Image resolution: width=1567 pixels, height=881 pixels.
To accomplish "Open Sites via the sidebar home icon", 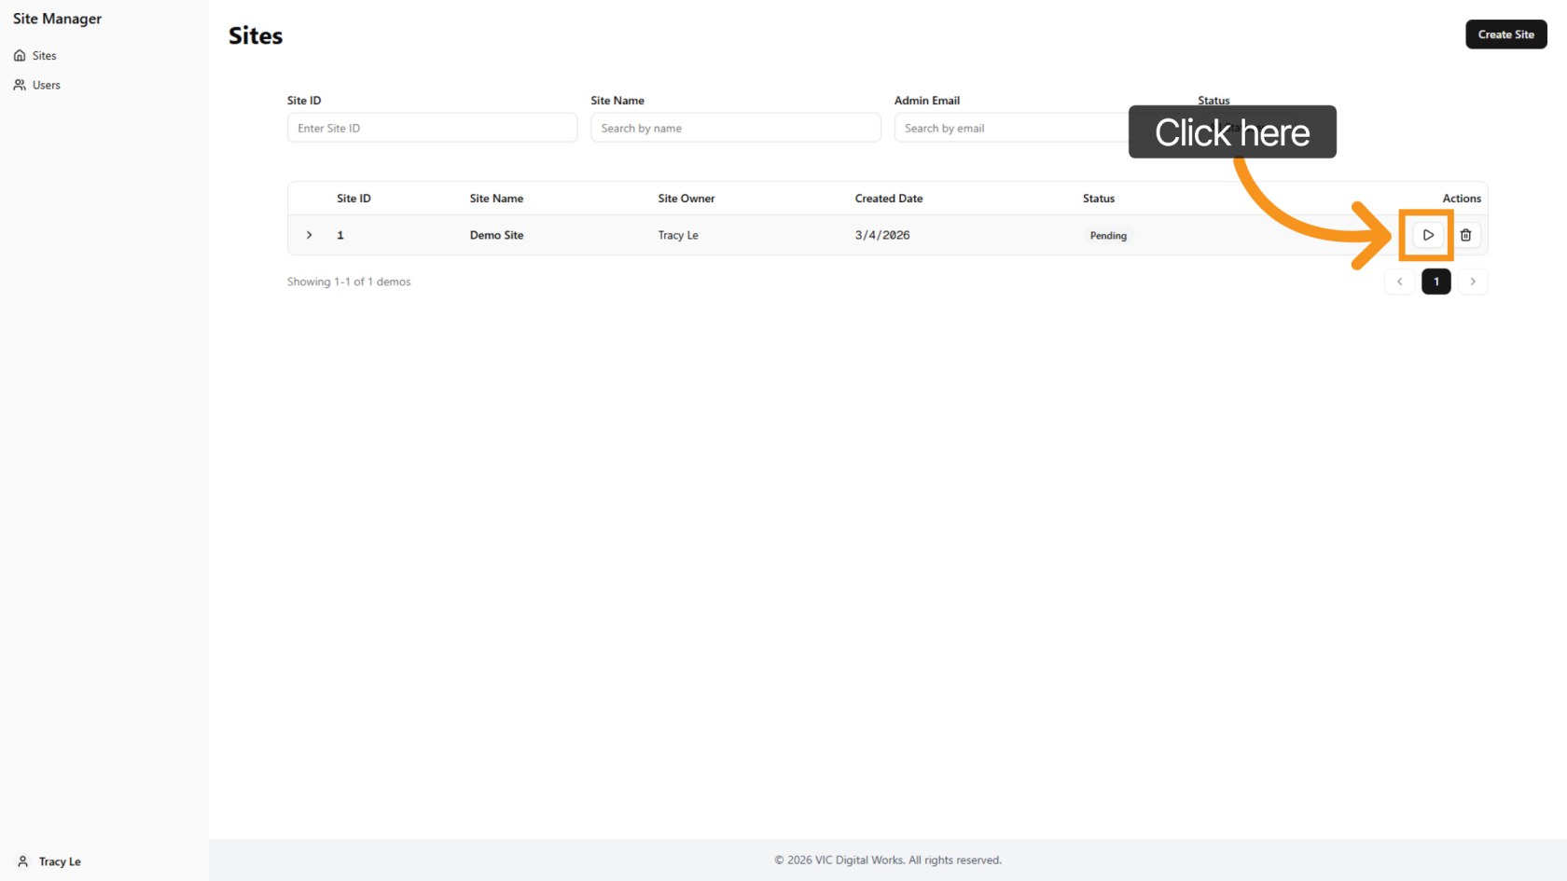I will pyautogui.click(x=20, y=56).
